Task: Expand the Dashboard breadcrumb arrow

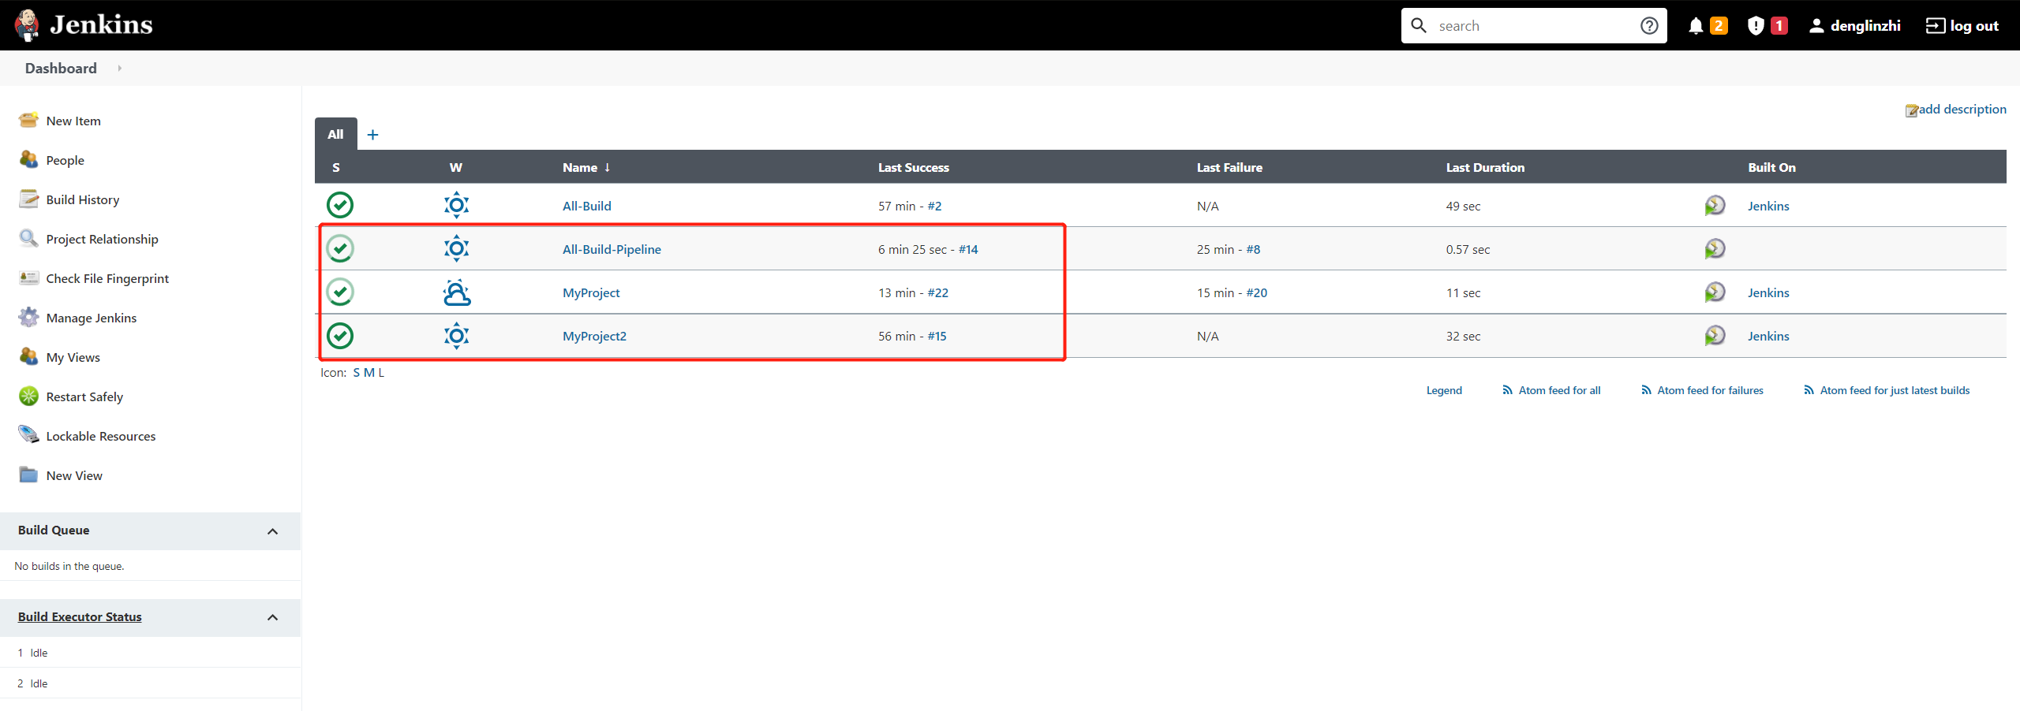Action: click(x=119, y=69)
